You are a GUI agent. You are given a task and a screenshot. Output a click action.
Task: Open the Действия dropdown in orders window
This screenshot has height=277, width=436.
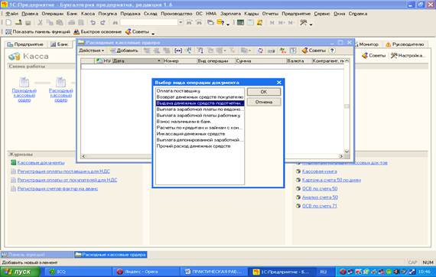click(x=92, y=51)
